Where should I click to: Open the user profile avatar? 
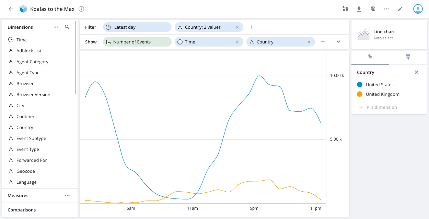coord(418,9)
